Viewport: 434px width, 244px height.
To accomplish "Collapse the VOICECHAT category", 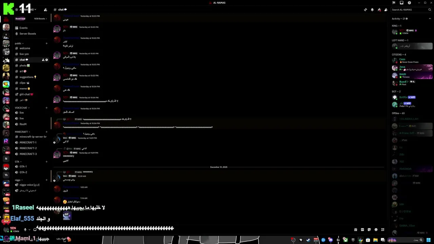I will 22,108.
